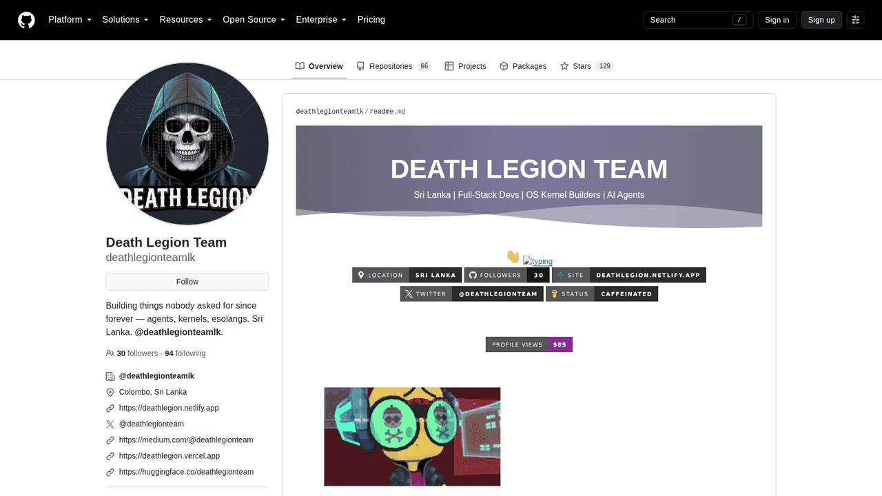Click the broken typing image

click(x=537, y=261)
